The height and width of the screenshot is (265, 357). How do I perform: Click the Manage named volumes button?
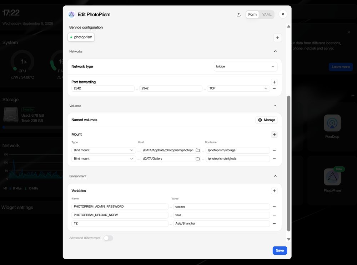[266, 120]
